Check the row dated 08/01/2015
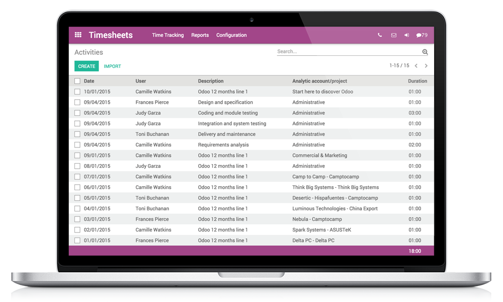The height and width of the screenshot is (302, 503). coord(77,166)
